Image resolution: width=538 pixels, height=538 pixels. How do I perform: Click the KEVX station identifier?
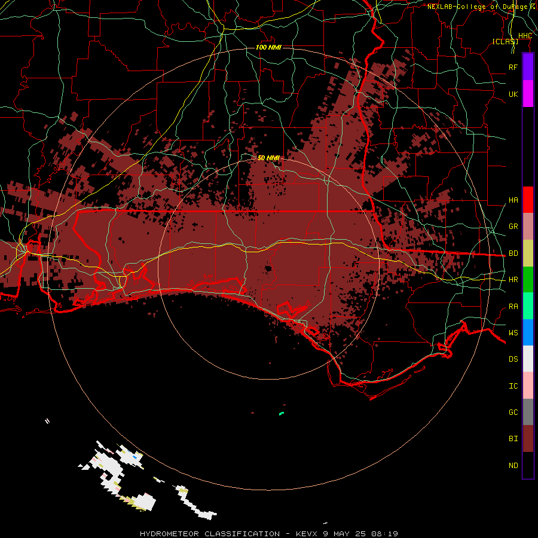click(x=307, y=534)
